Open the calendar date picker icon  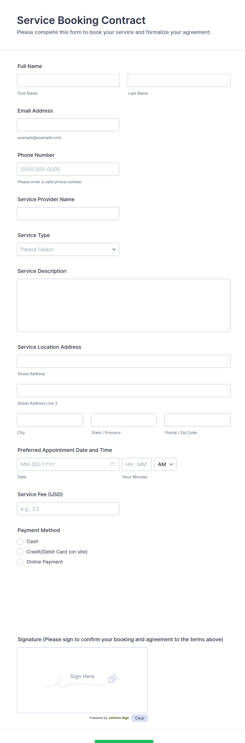[x=113, y=464]
